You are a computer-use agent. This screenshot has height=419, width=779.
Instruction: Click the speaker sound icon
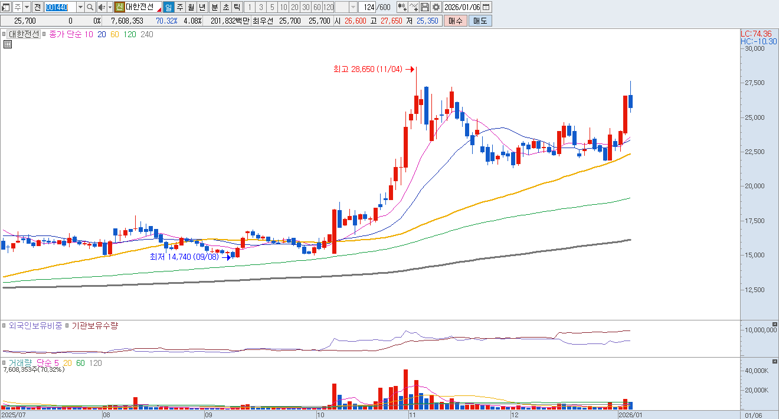tap(100, 7)
